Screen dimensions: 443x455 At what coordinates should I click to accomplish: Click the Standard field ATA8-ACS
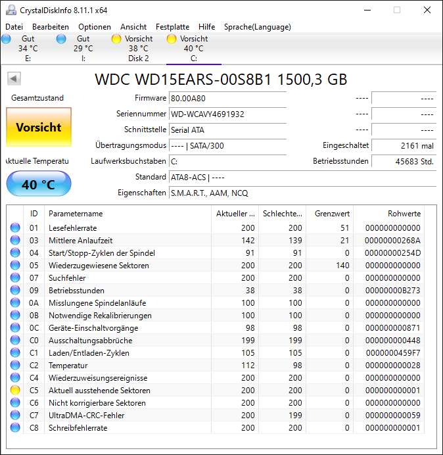(x=302, y=177)
